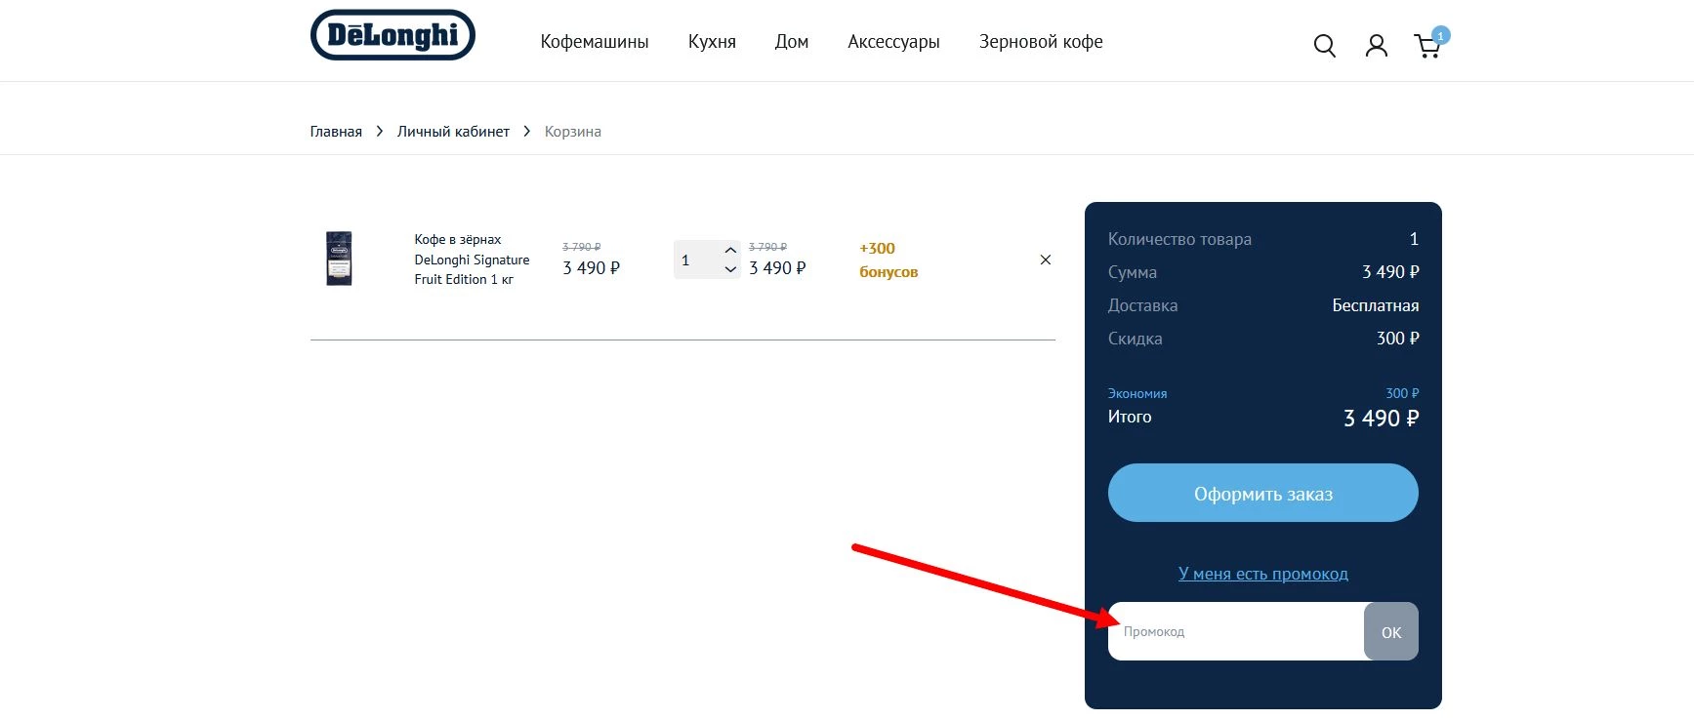The width and height of the screenshot is (1694, 720).
Task: Open the Аксессуары menu
Action: tap(892, 42)
